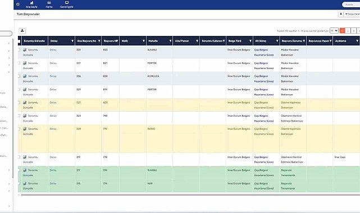Click the user profile icon at top right
Screen dimensions: 360x213
pos(341,14)
